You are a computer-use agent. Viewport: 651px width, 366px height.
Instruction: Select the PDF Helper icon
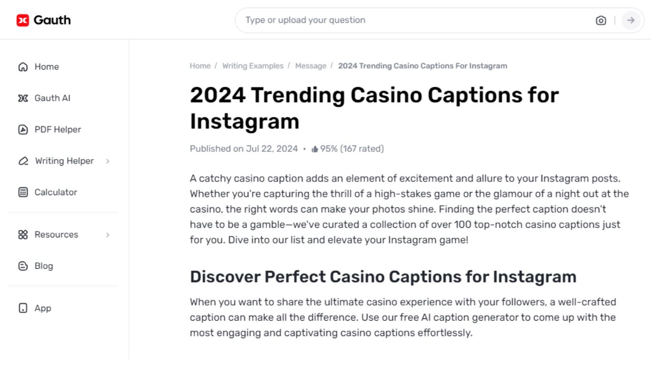23,130
